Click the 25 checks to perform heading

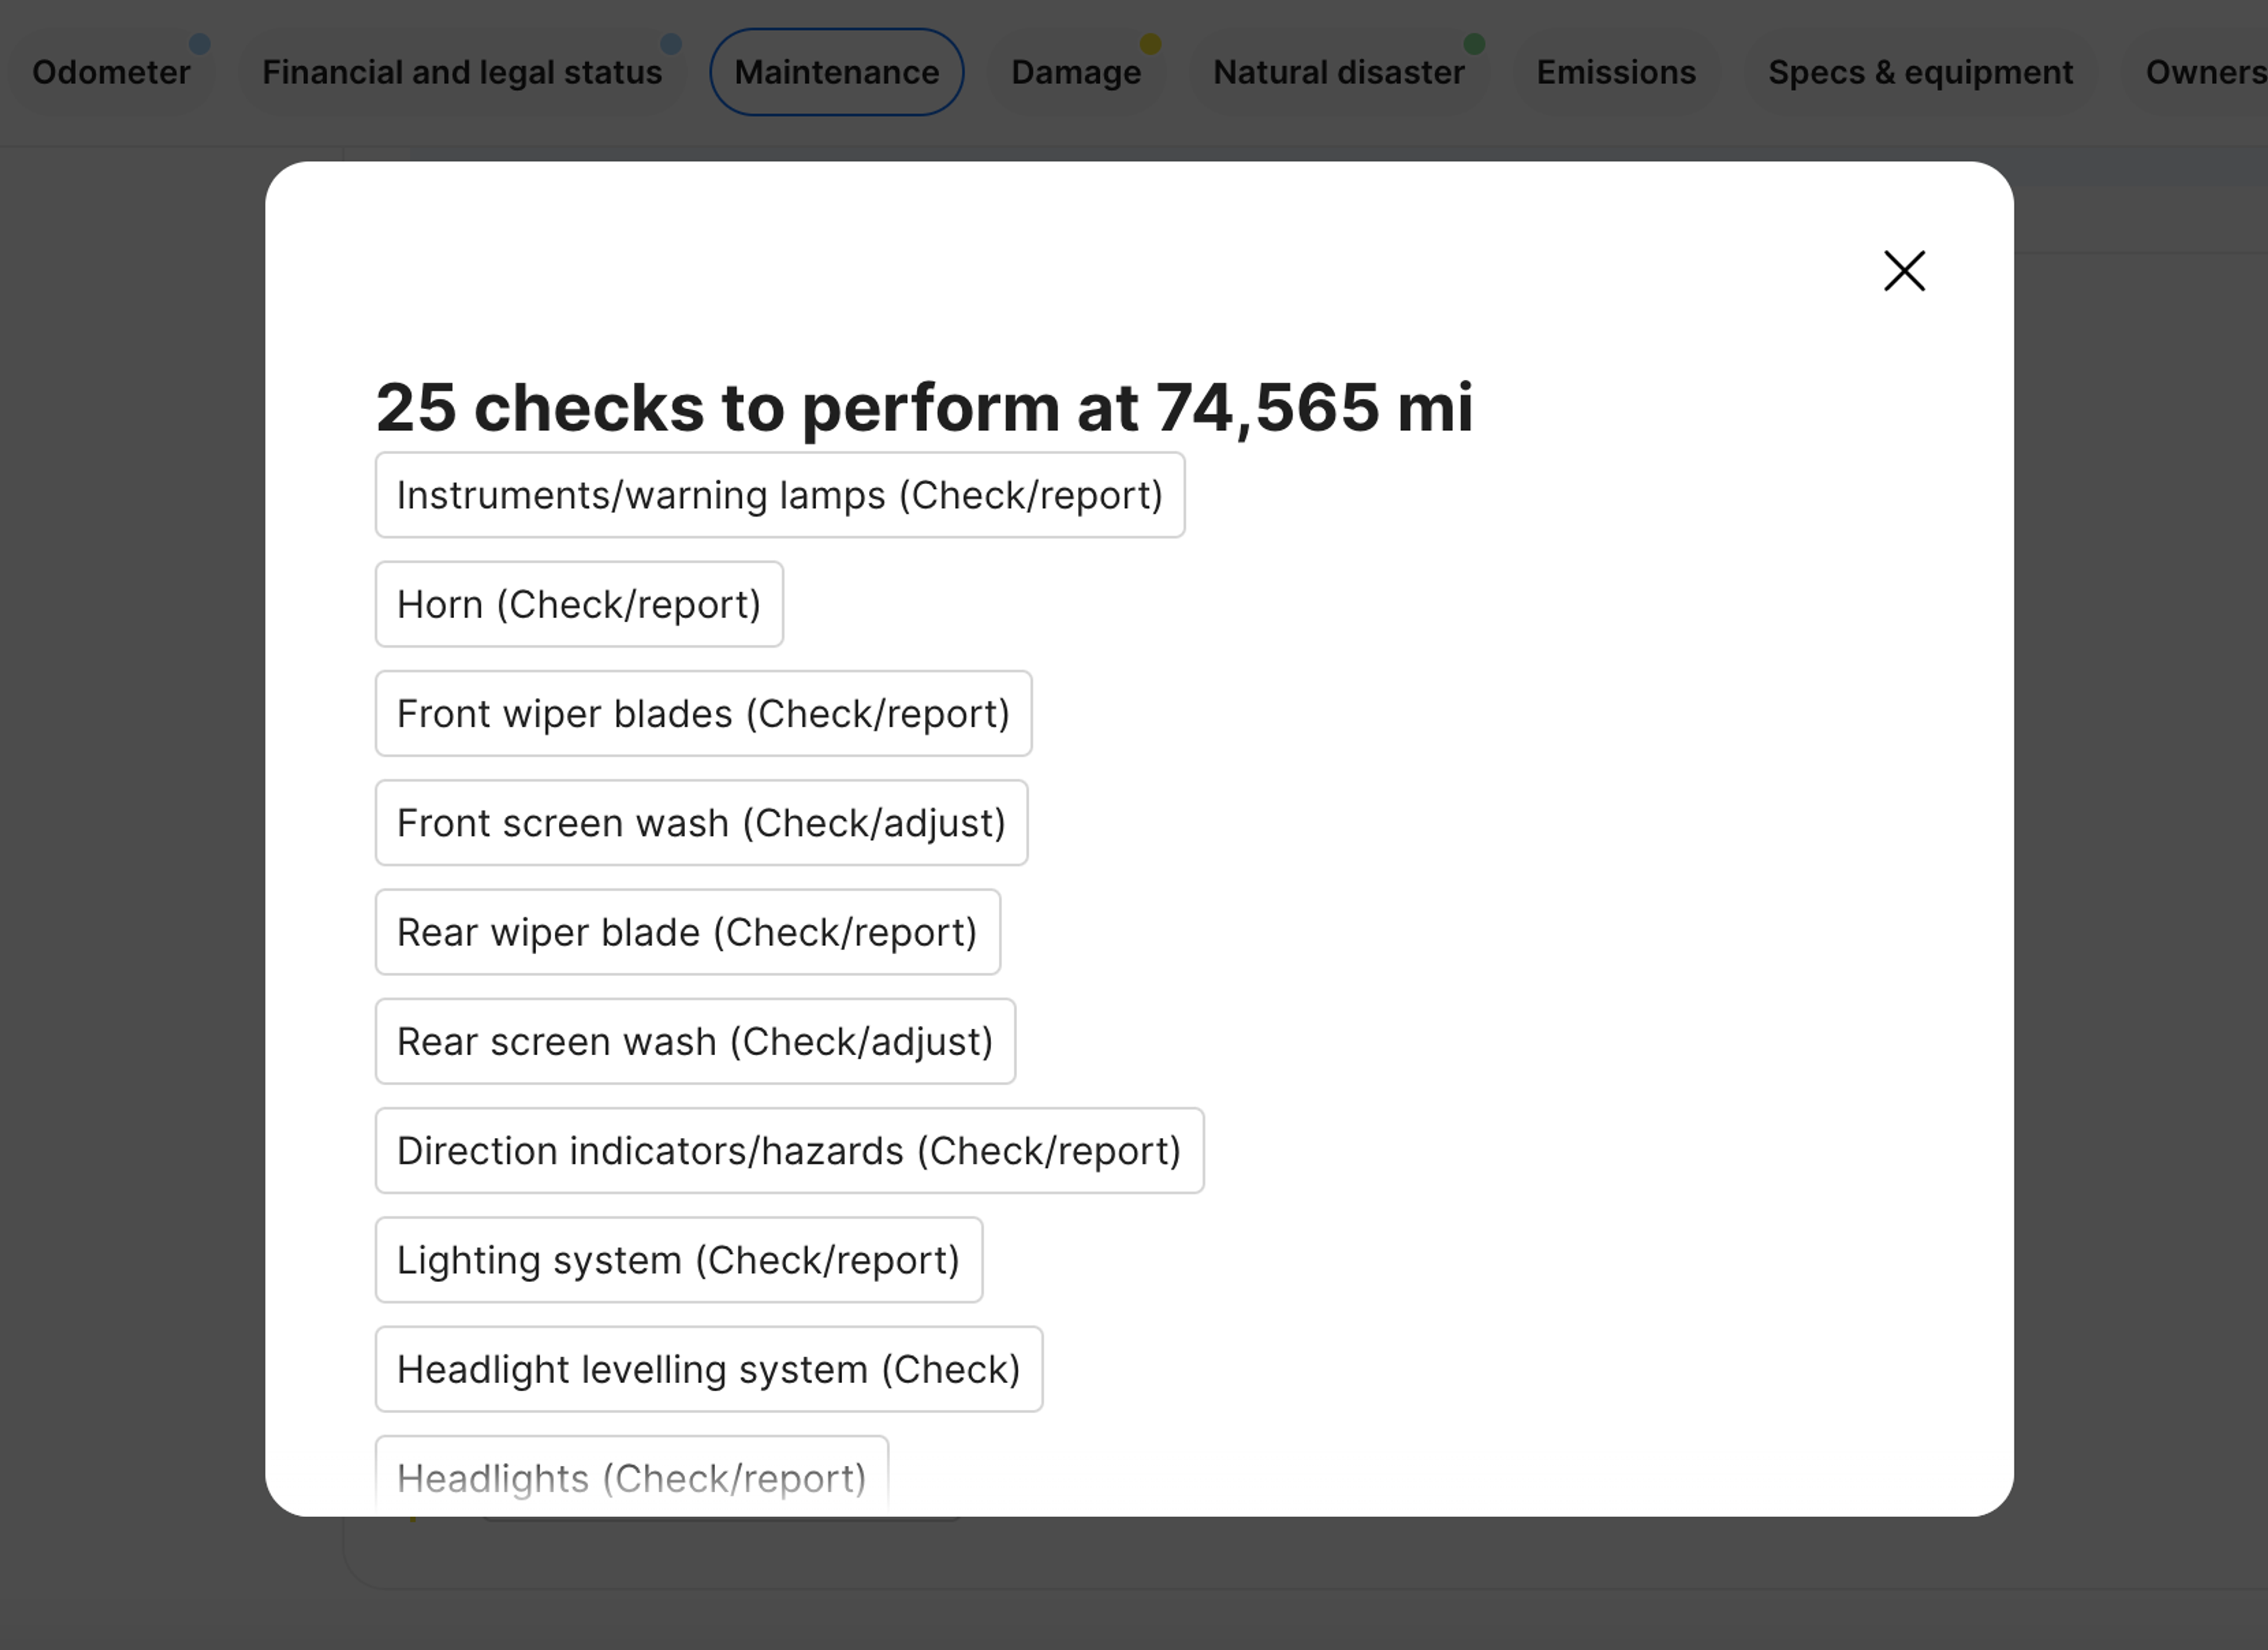coord(924,408)
